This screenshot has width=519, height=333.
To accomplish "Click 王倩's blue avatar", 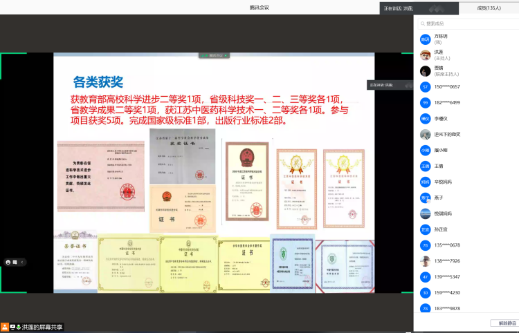I will click(x=426, y=166).
